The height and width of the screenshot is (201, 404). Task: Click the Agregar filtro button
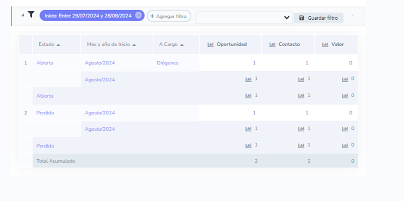point(169,16)
